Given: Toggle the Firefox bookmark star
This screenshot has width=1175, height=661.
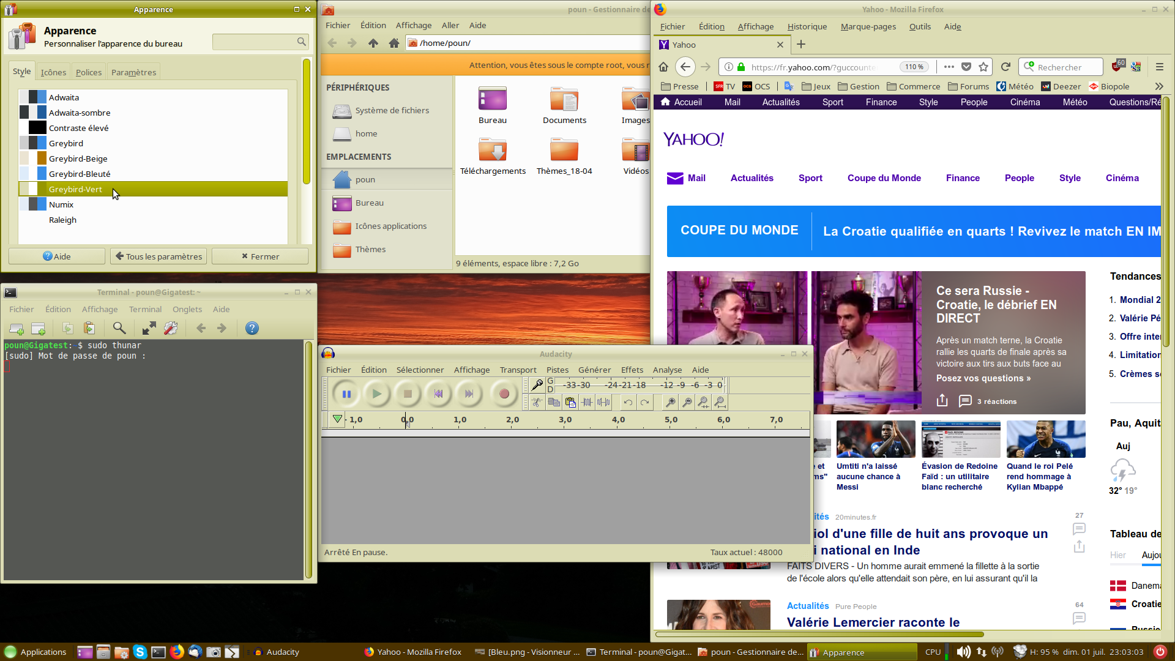Looking at the screenshot, I should (983, 67).
